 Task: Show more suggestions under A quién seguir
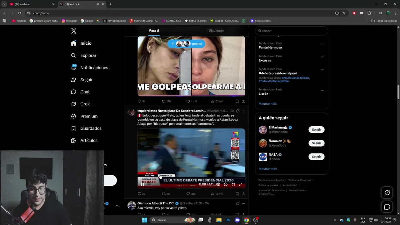[267, 169]
